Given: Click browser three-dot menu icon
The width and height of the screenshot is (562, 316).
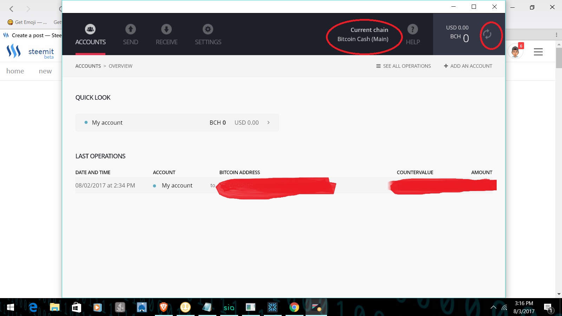Looking at the screenshot, I should (556, 35).
